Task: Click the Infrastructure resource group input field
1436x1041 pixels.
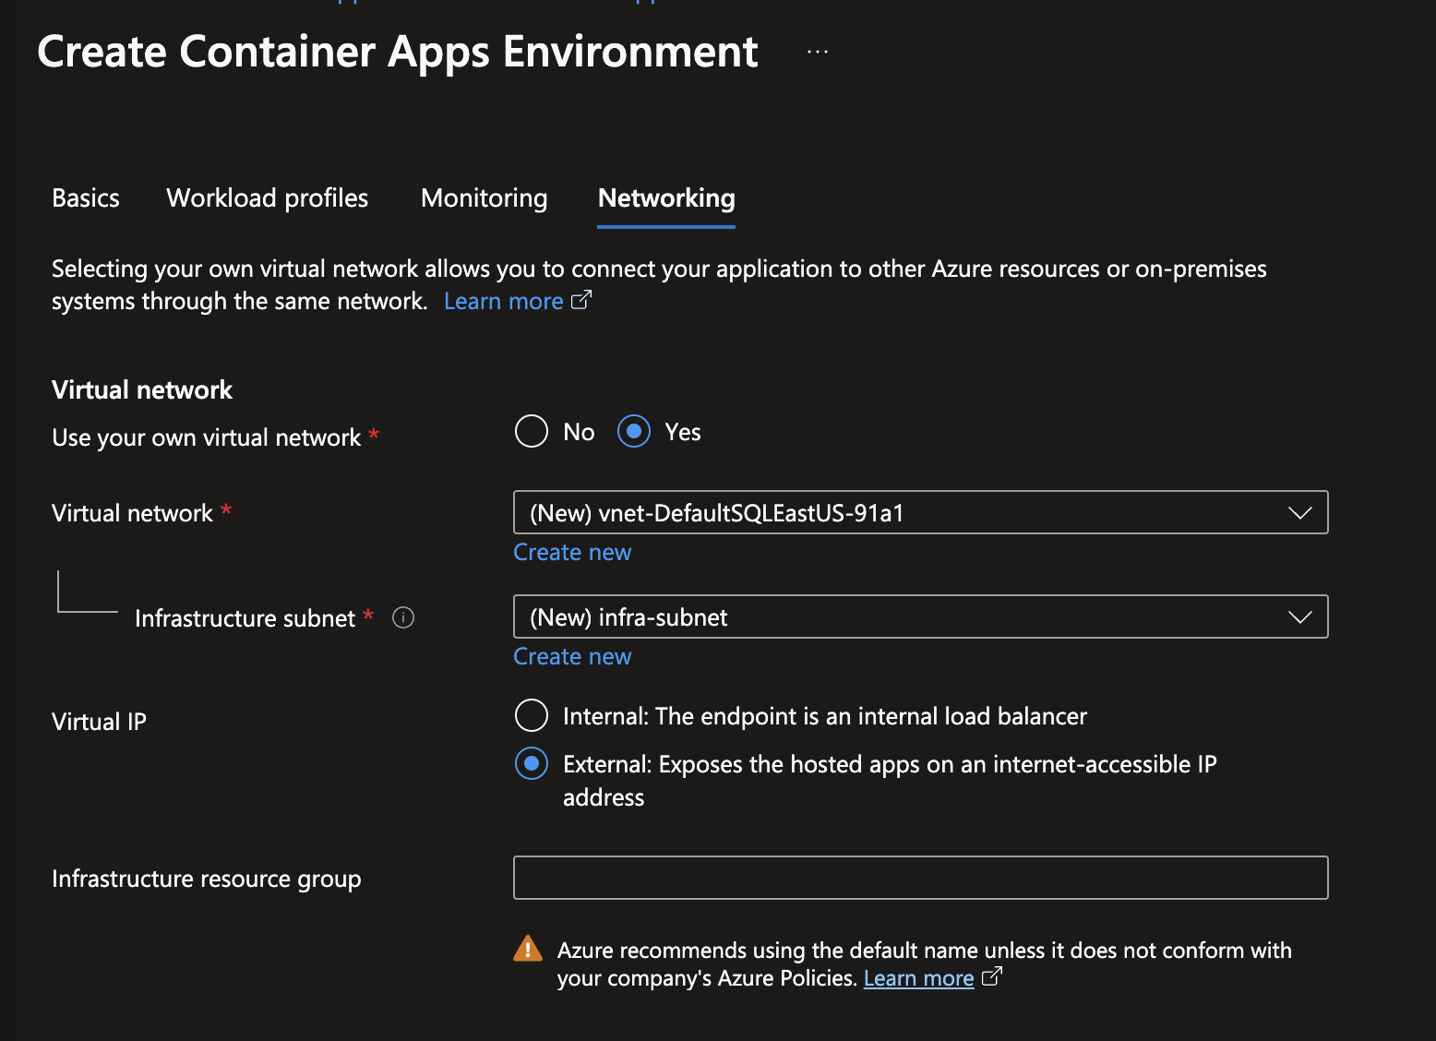Action: 920,878
